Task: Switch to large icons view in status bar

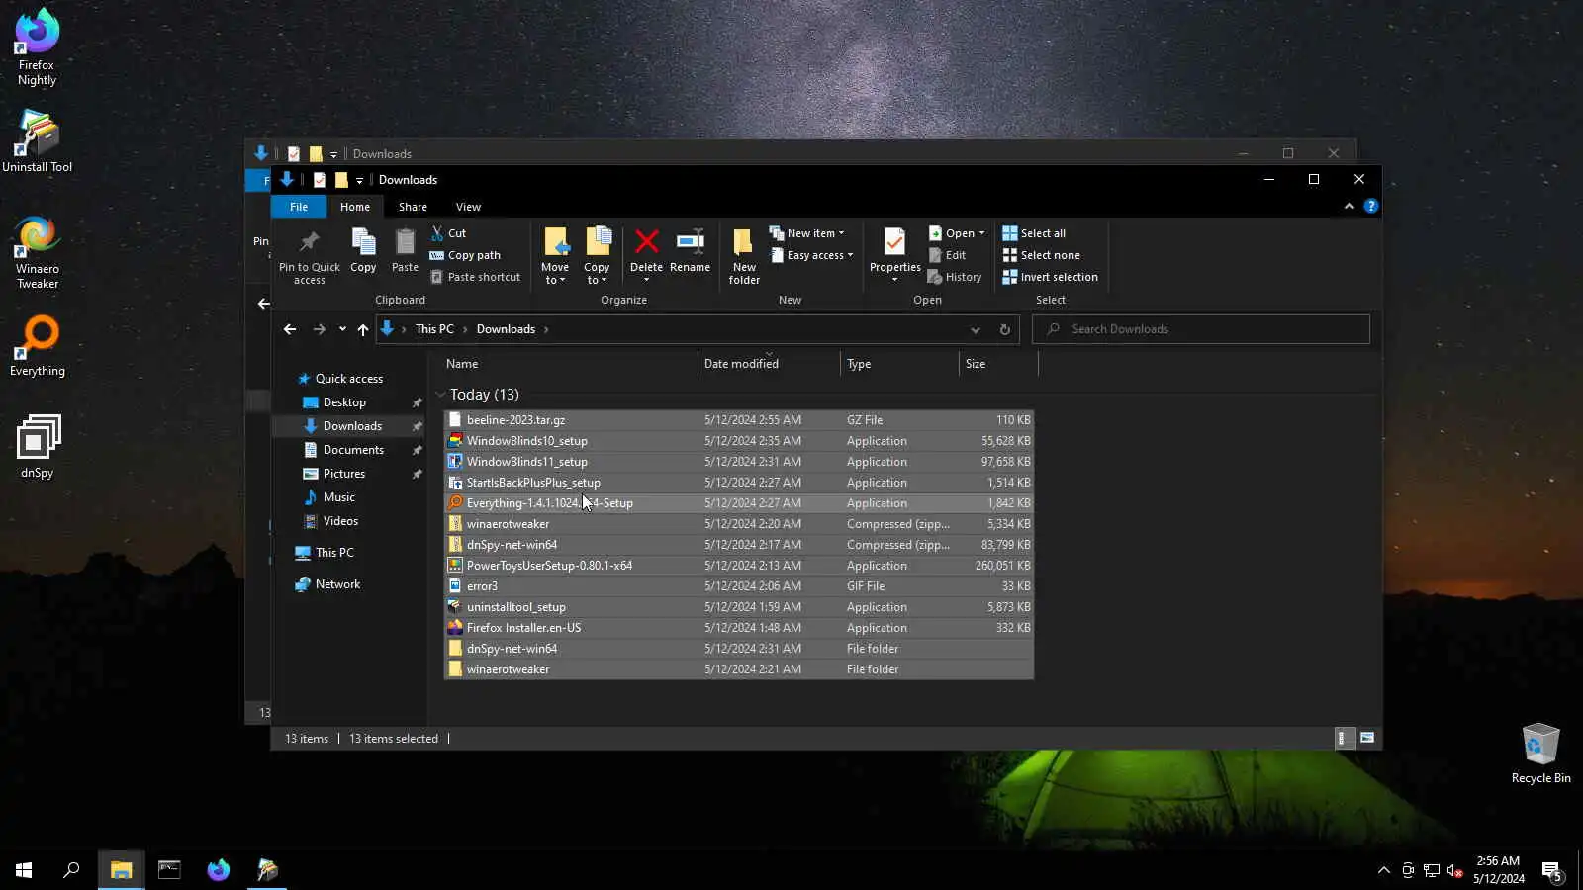Action: tap(1366, 738)
